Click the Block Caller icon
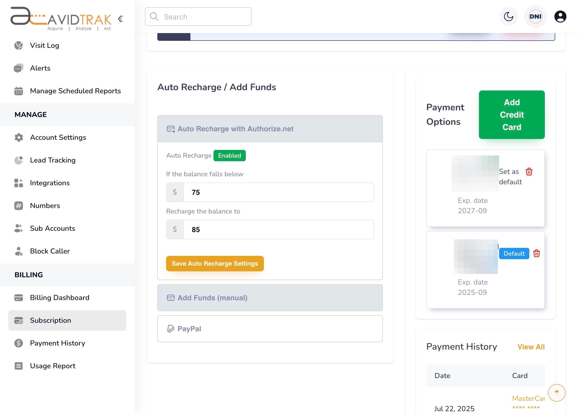Screen dimensions: 578x414 point(18,251)
